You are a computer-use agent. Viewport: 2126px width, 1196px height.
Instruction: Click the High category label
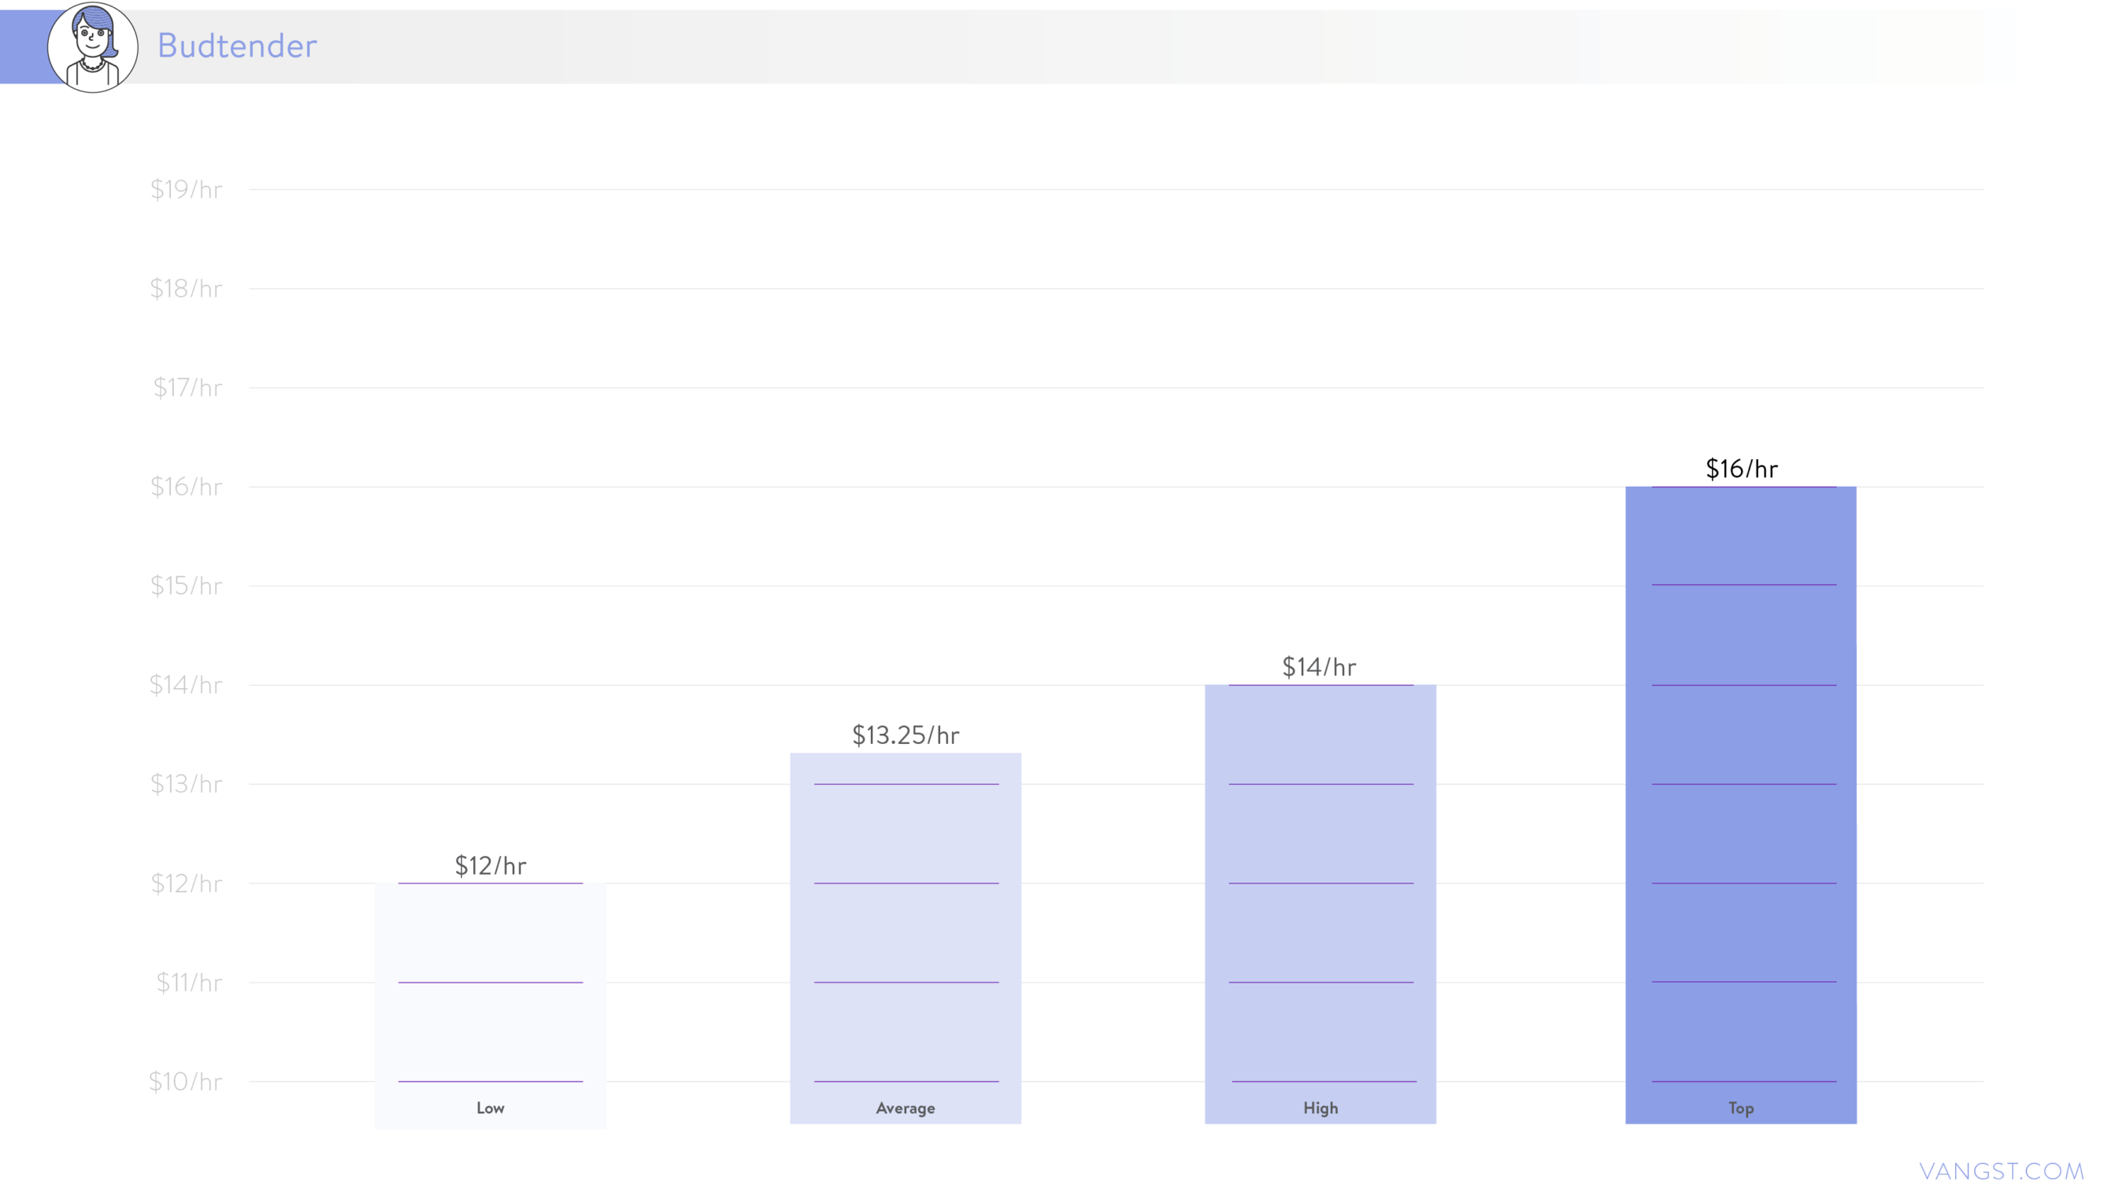click(1320, 1108)
